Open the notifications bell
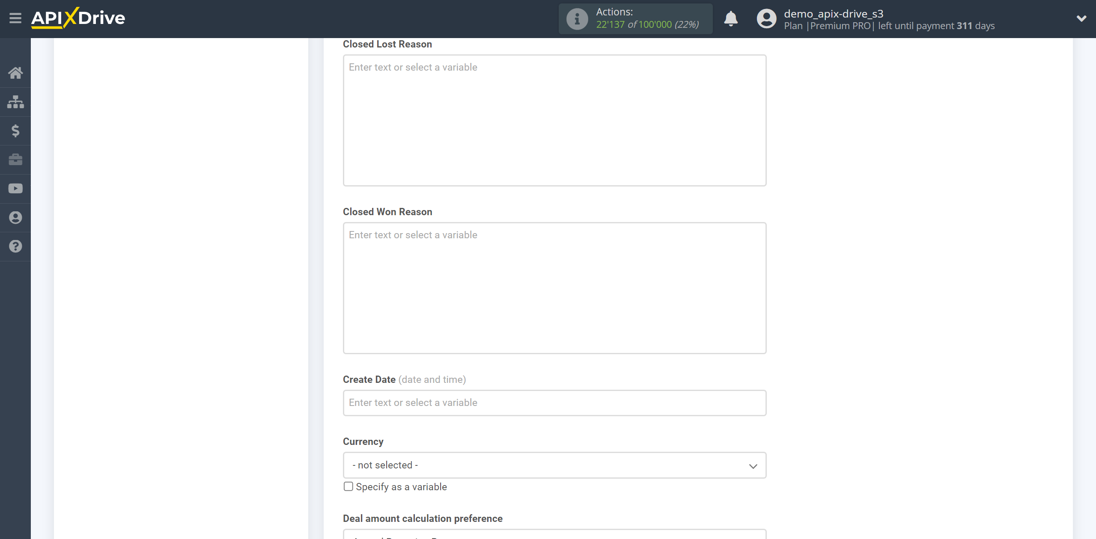Viewport: 1096px width, 539px height. pos(731,19)
